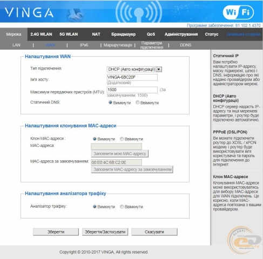The image size is (263, 259).
Task: Select Вимкнути for Клон MAC-адреси
Action: click(95, 139)
